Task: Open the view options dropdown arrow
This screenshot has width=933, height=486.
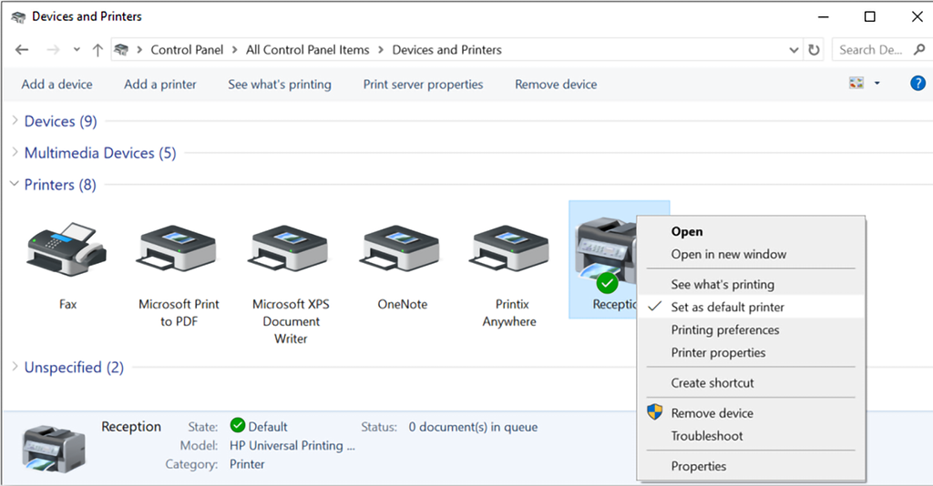Action: click(x=877, y=84)
